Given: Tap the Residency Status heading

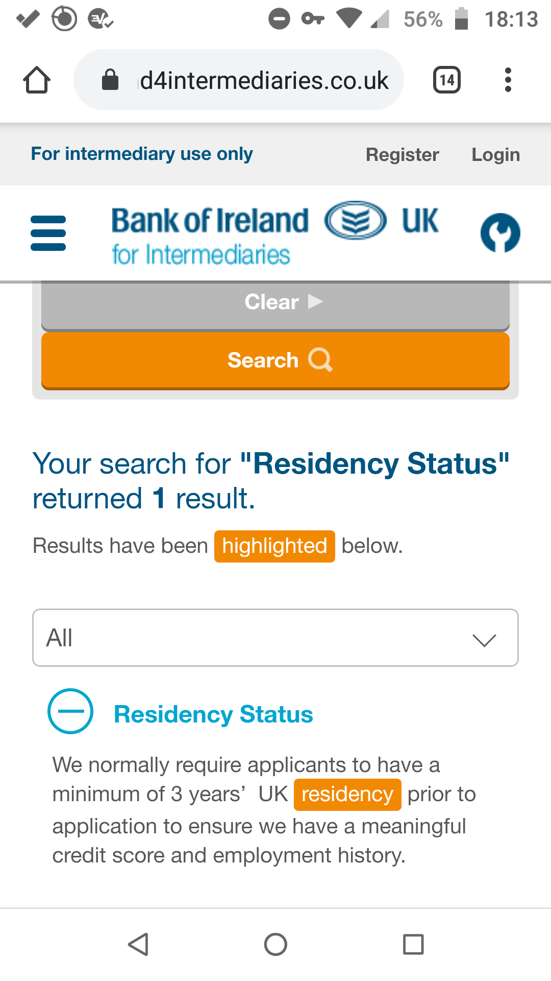Looking at the screenshot, I should coord(213,714).
